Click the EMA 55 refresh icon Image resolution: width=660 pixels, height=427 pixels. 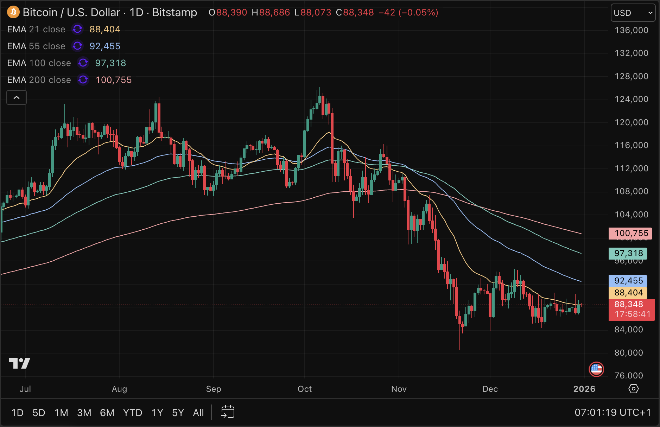click(x=77, y=46)
